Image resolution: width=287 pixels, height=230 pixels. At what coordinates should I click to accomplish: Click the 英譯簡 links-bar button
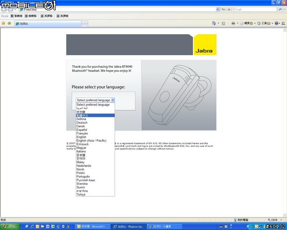pyautogui.click(x=62, y=16)
